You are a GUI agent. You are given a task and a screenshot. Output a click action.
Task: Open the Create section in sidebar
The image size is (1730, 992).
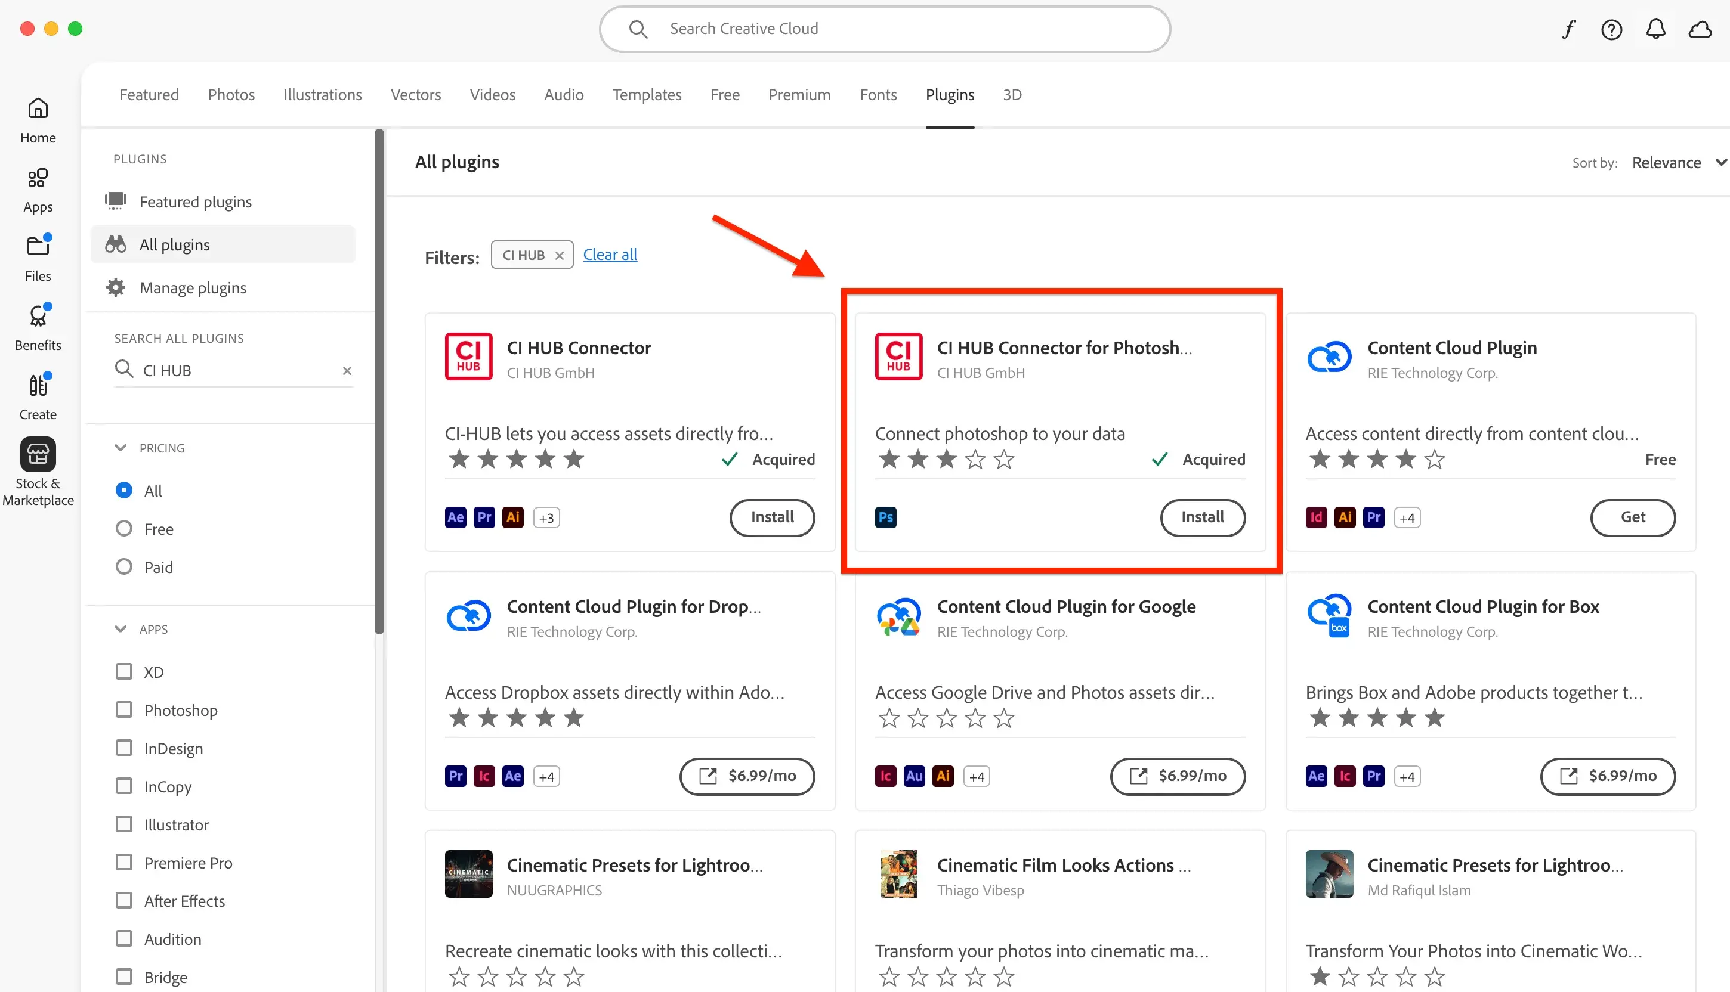point(38,397)
